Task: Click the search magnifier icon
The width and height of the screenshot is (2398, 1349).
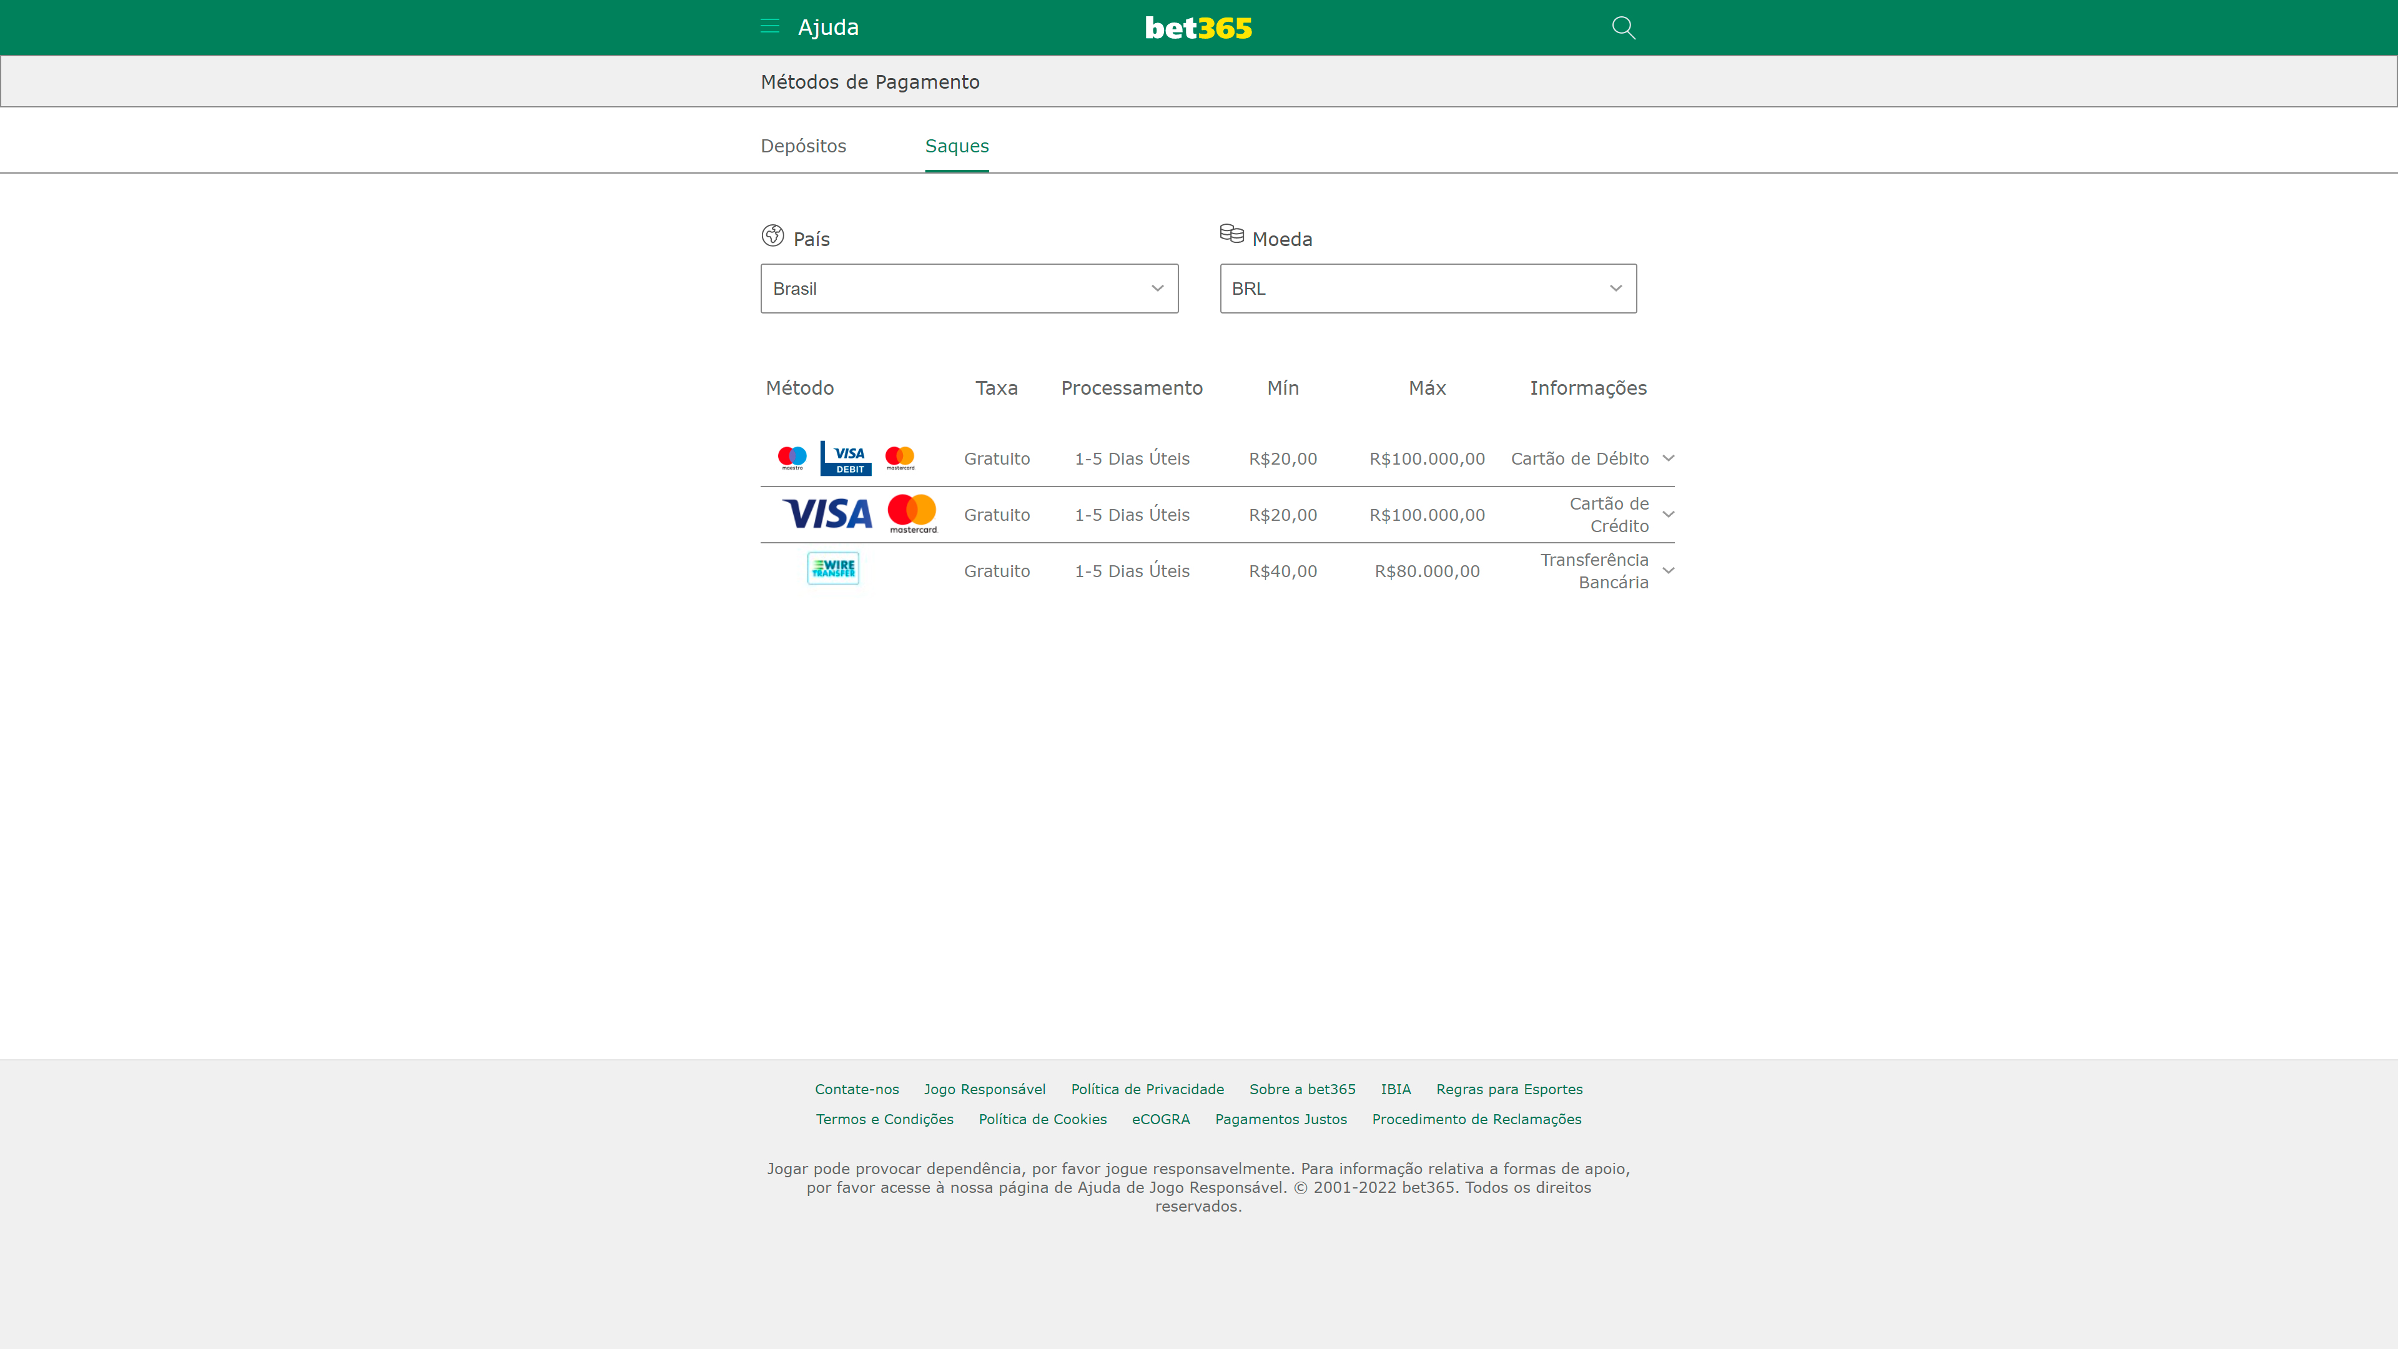Action: click(x=1622, y=27)
